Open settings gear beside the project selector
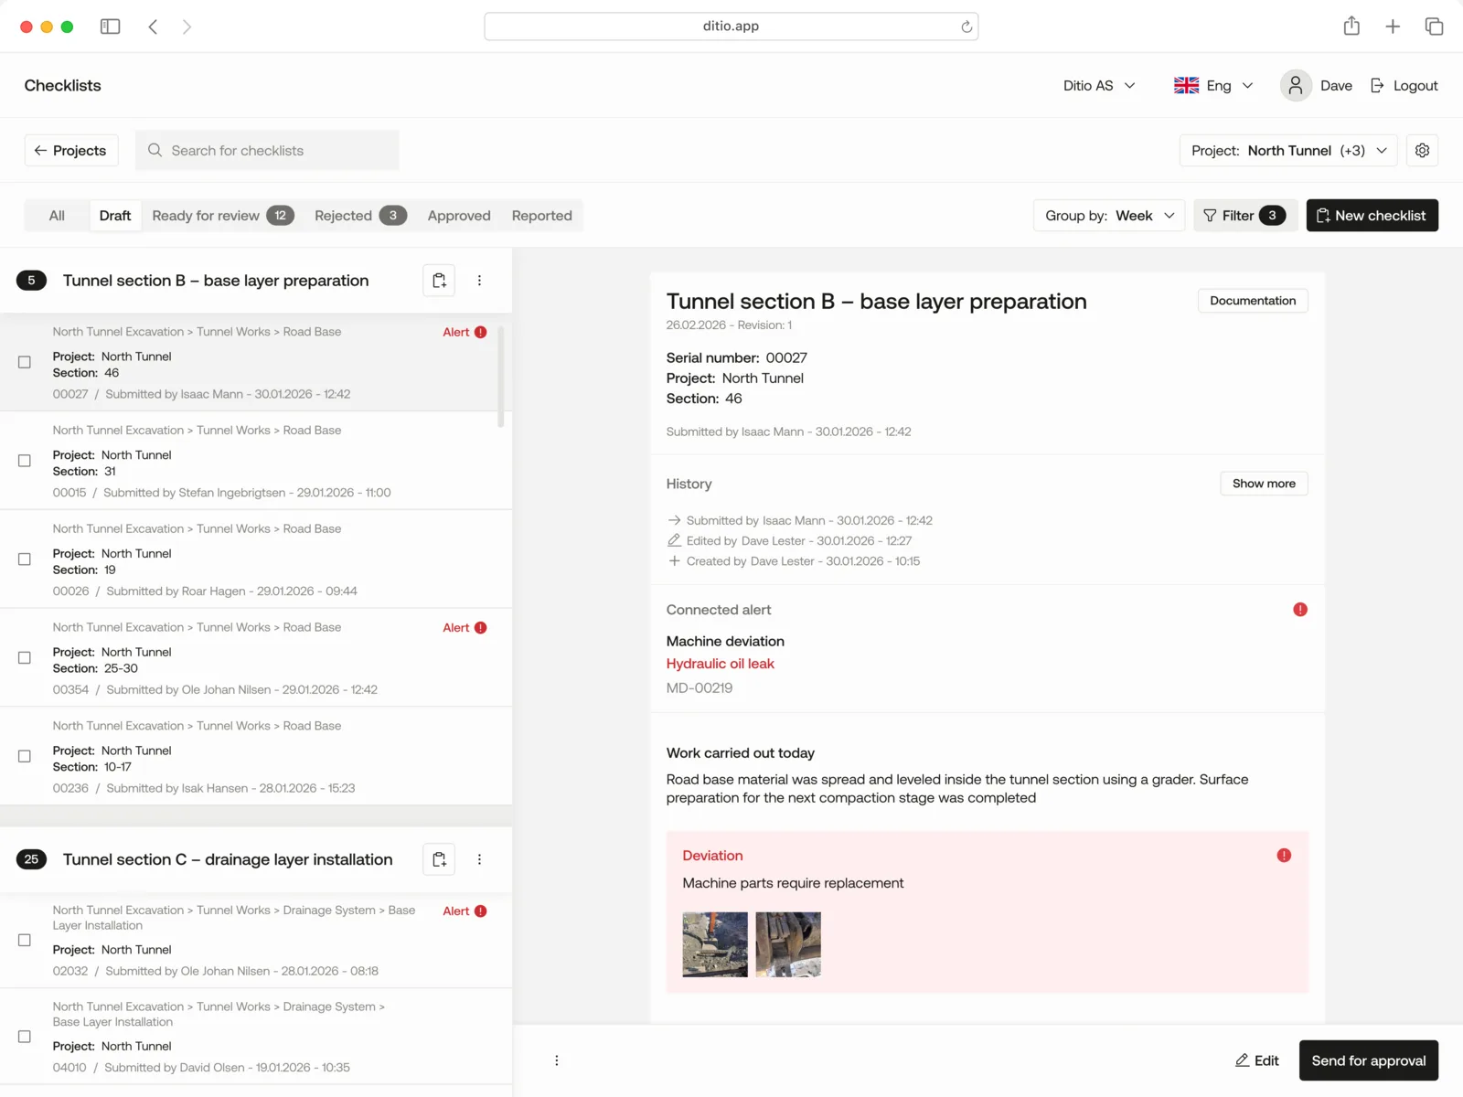1463x1097 pixels. (x=1423, y=150)
